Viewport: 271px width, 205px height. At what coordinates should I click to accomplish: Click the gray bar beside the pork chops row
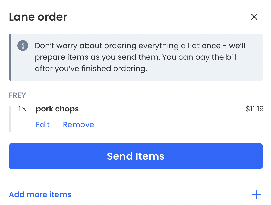pos(10,119)
